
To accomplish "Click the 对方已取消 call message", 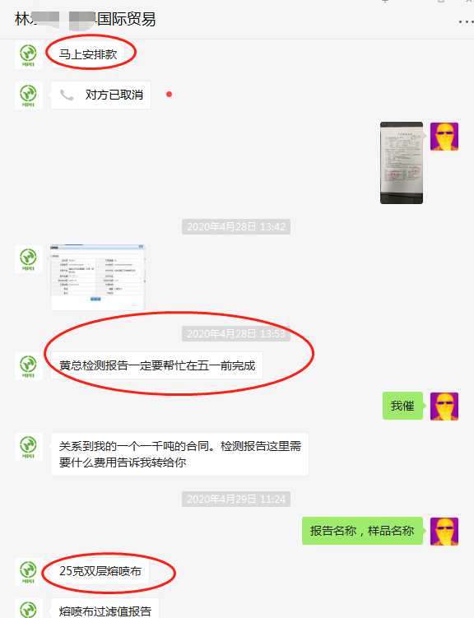I will (x=100, y=95).
